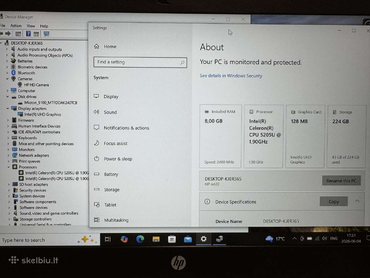Expand Batteries node in device tree
This screenshot has height=278, width=370.
coord(7,61)
